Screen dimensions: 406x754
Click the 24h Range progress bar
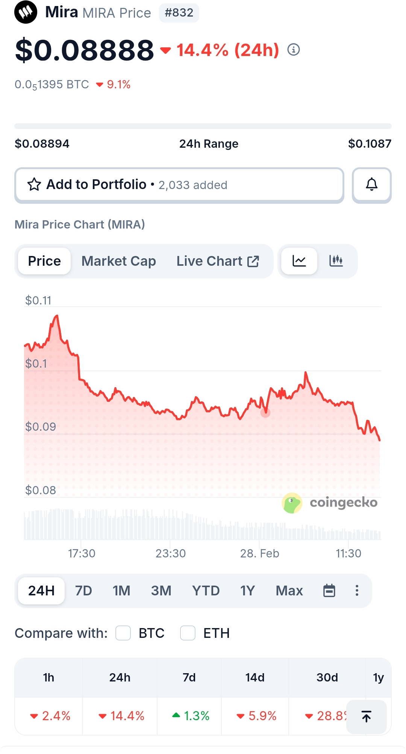203,126
